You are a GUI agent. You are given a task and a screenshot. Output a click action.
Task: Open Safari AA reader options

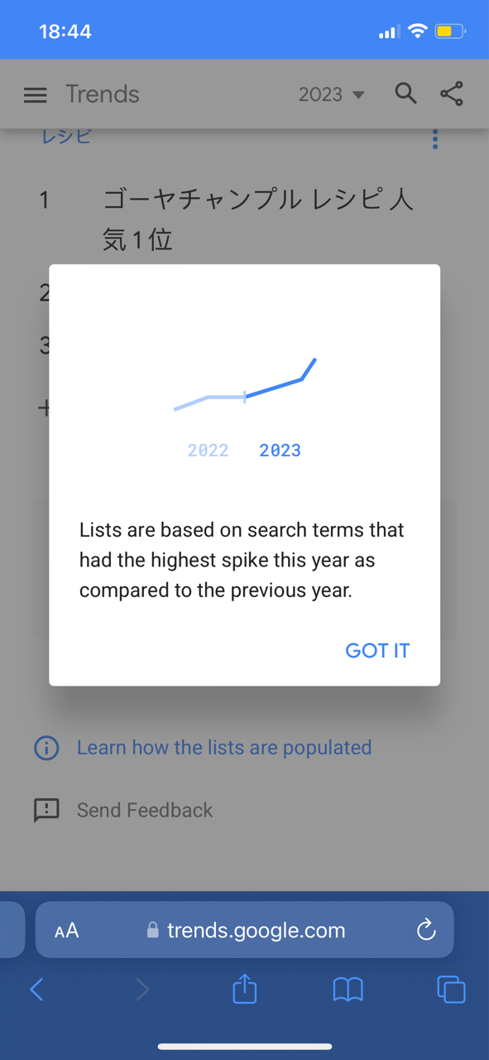(x=67, y=931)
